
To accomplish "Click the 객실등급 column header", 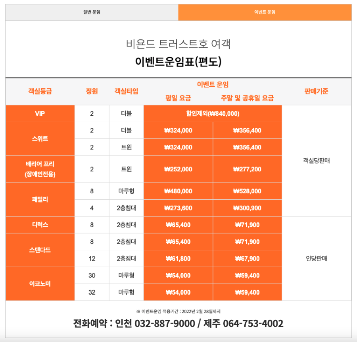I will (40, 91).
